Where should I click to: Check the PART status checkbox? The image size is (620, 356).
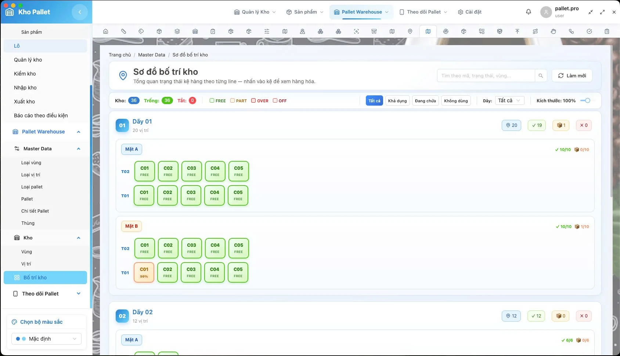coord(232,100)
